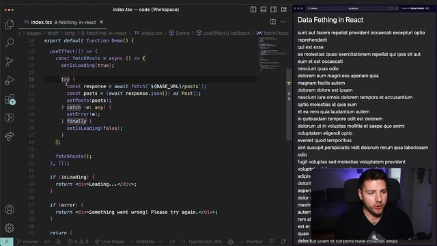Click the 'master' branch in status bar
The image size is (437, 246).
(27, 241)
